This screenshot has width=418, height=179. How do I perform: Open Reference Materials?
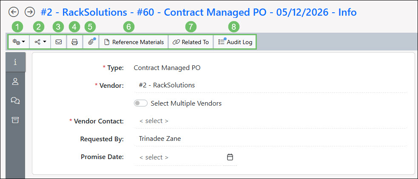click(134, 42)
